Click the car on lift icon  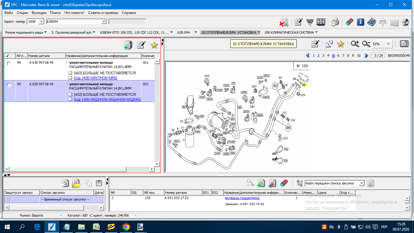click(x=383, y=22)
